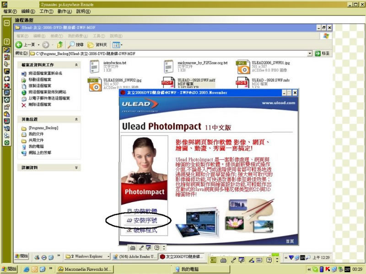Viewport: 366px width, 274px height.
Task: Open Internet Explorer from local quick launch
Action: [27, 269]
